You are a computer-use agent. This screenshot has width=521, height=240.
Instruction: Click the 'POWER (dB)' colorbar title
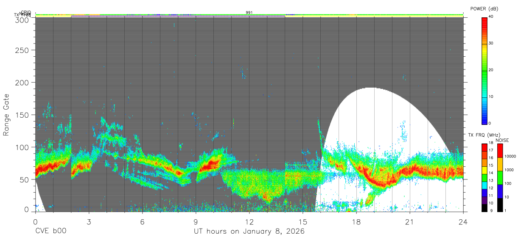coord(484,9)
